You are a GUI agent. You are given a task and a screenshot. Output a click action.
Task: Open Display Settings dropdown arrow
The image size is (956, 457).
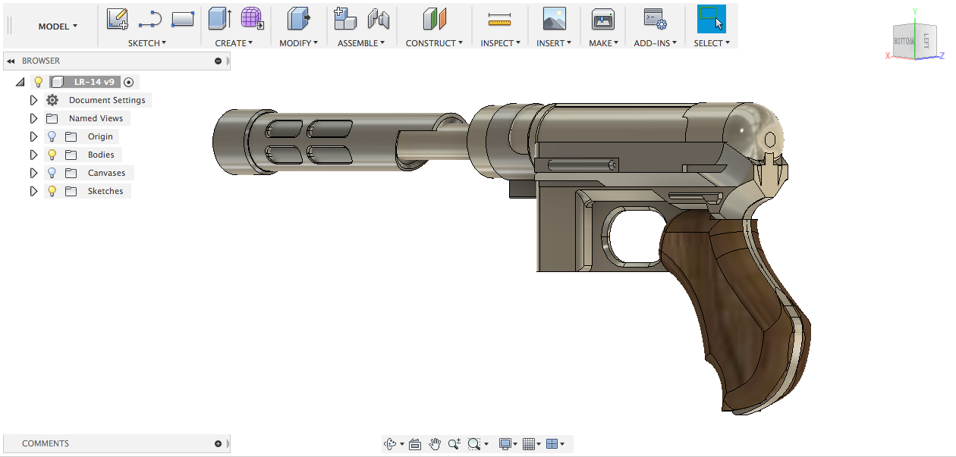pos(516,444)
